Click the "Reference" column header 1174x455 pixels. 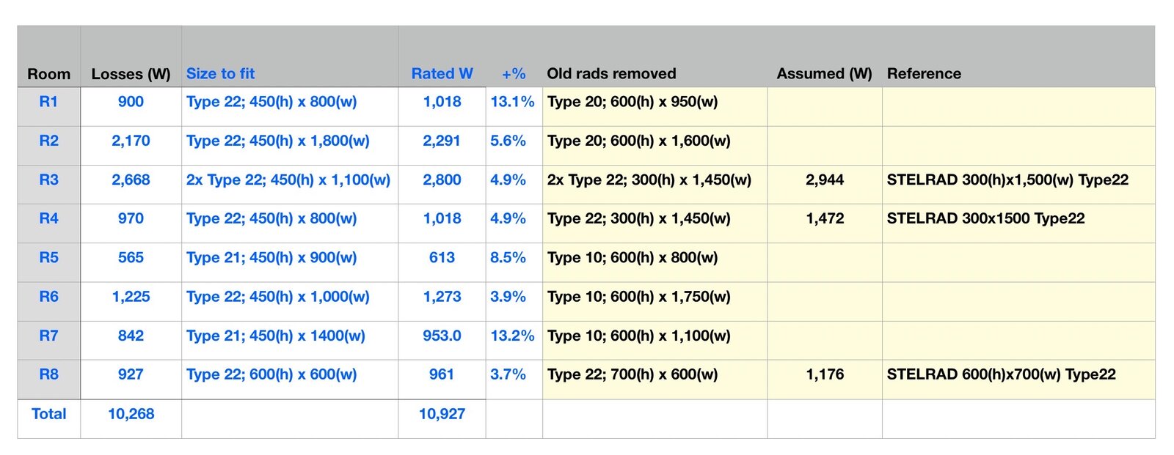click(924, 73)
